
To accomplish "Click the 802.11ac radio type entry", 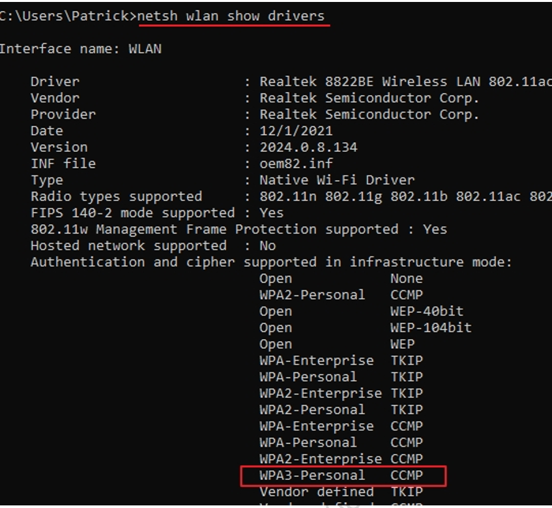I will (x=488, y=196).
